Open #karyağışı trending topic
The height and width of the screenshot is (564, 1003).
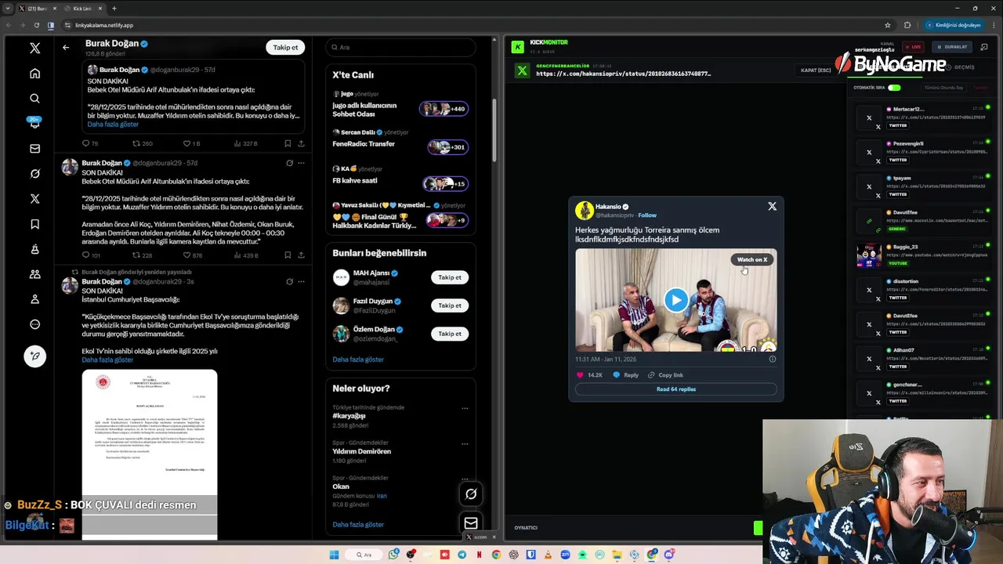(349, 416)
